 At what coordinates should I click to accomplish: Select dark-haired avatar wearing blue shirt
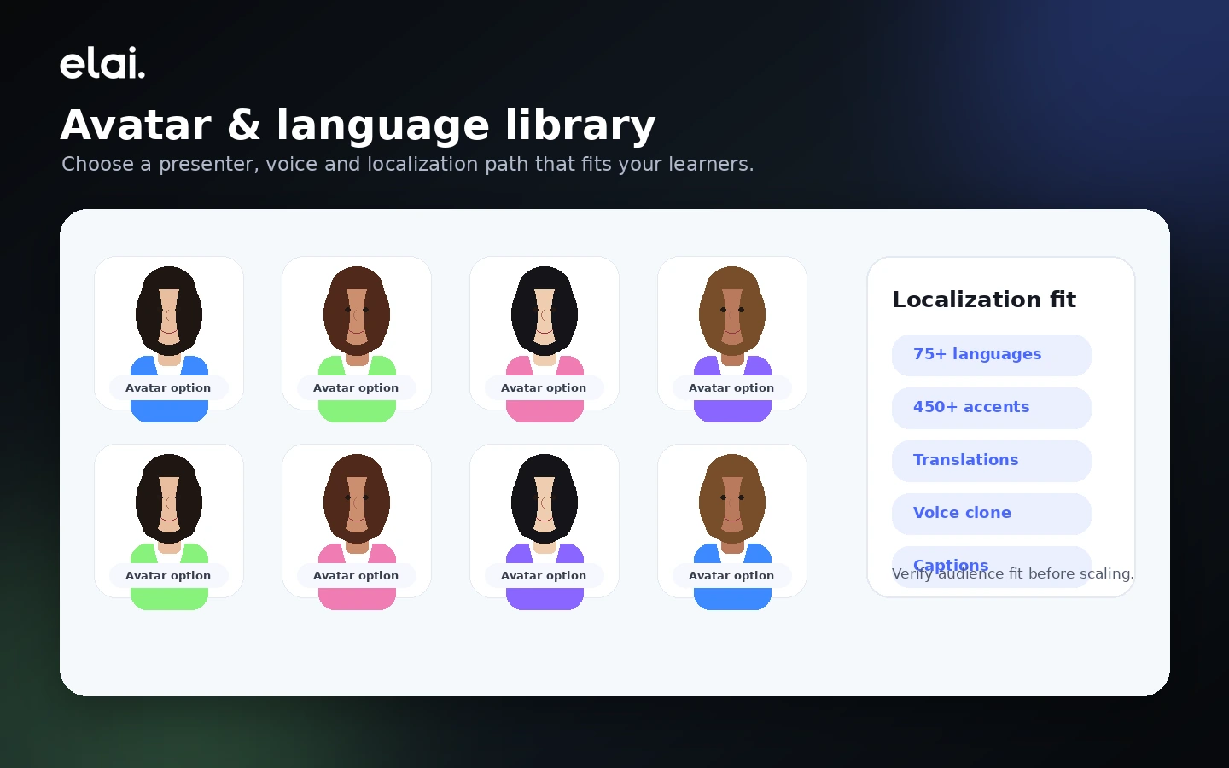[169, 333]
